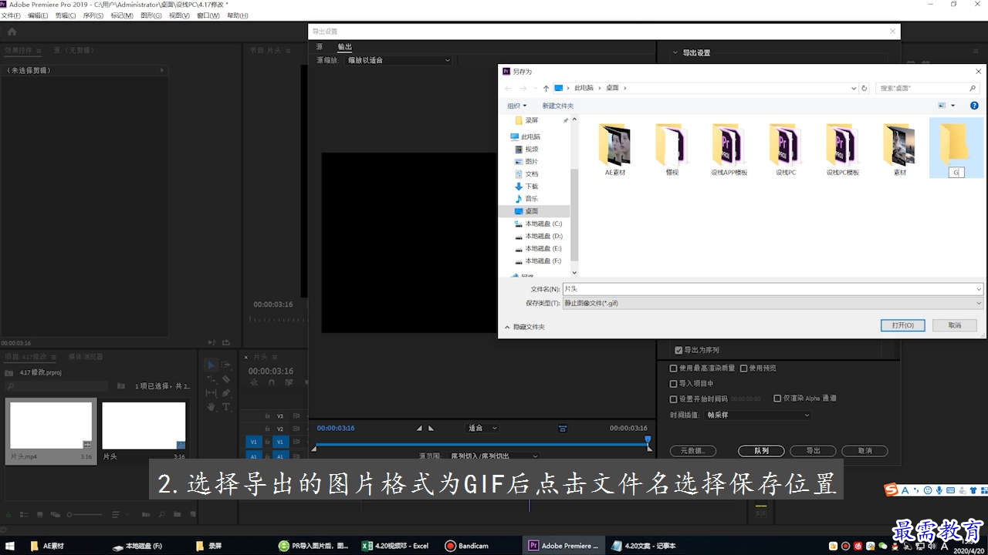Select the new folder being renamed
The height and width of the screenshot is (555, 988).
(x=956, y=148)
